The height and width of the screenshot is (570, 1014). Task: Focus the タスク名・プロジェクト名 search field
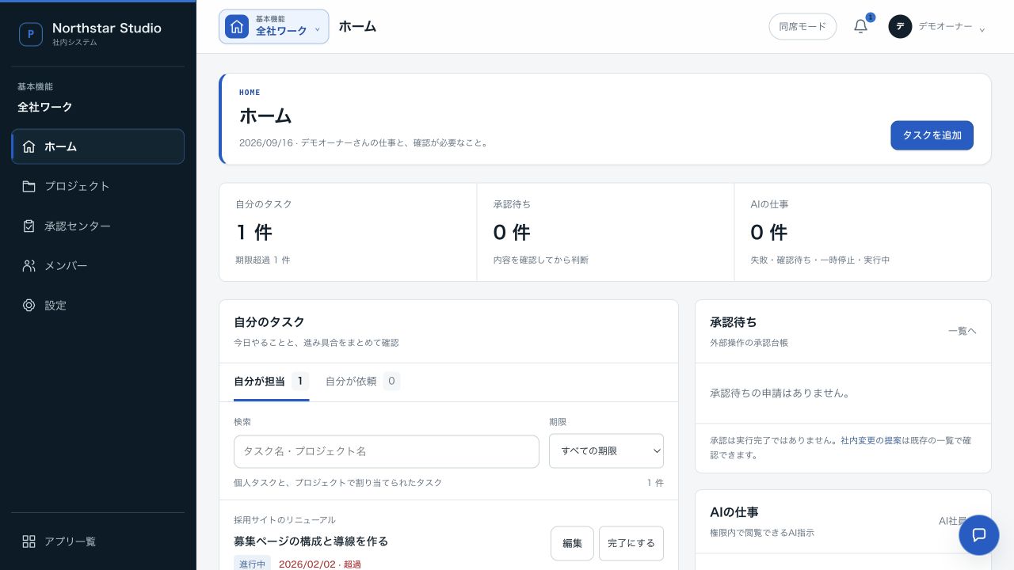387,451
